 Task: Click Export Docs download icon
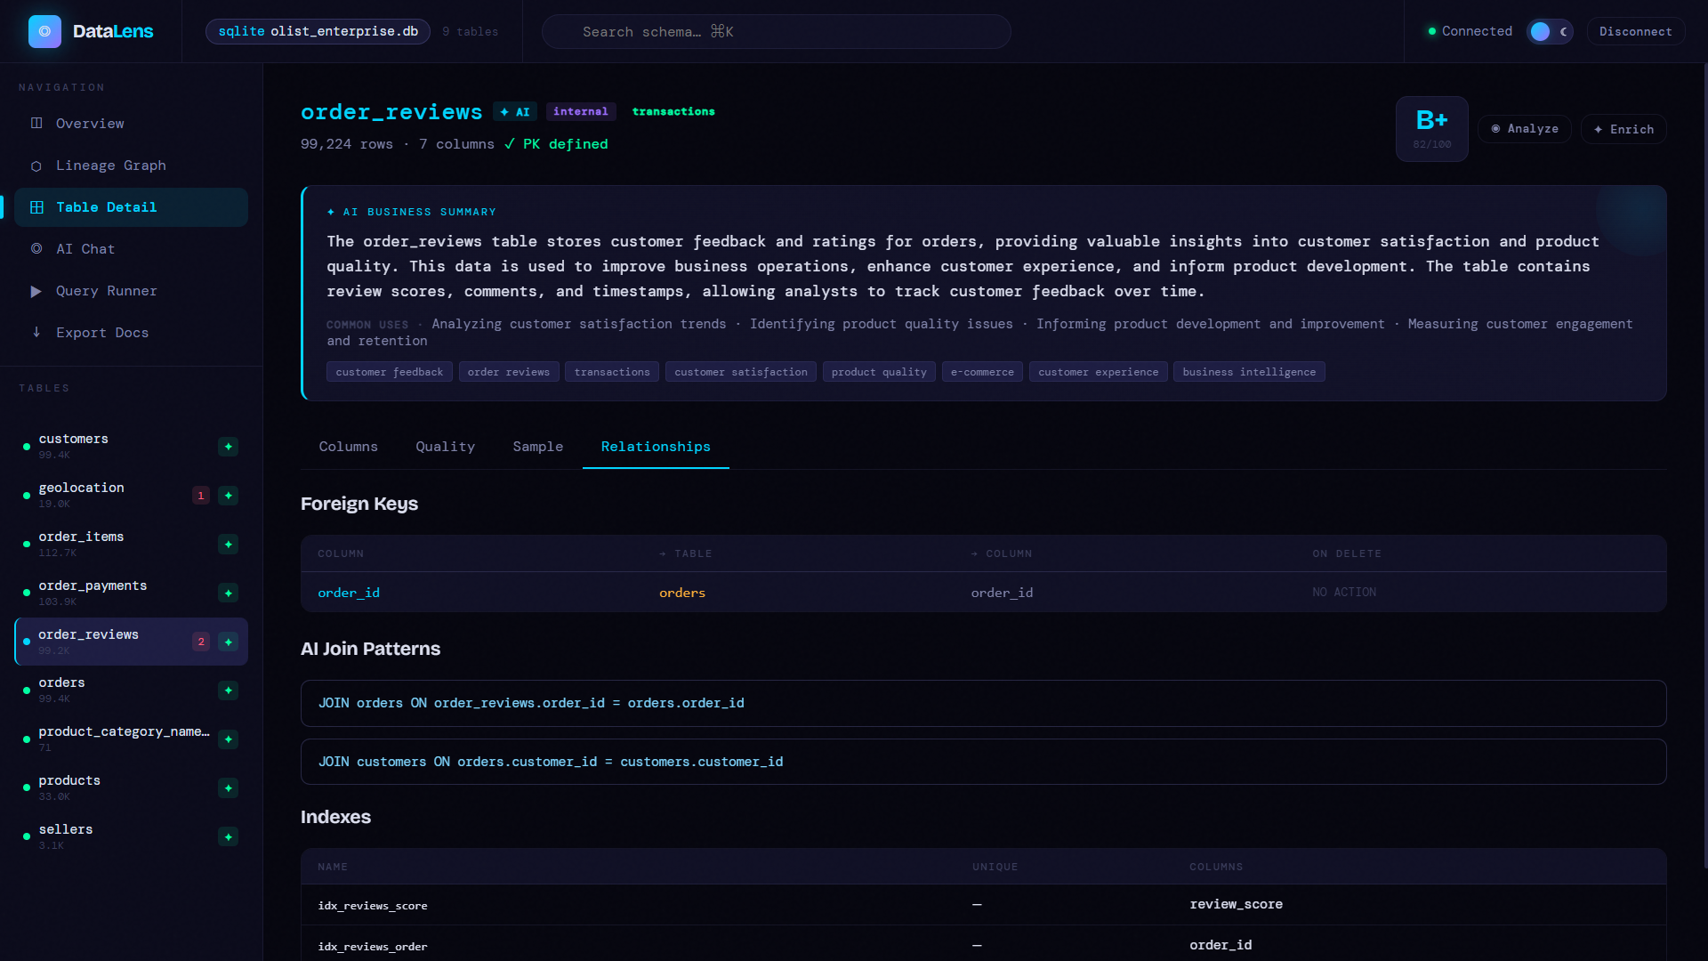[36, 332]
